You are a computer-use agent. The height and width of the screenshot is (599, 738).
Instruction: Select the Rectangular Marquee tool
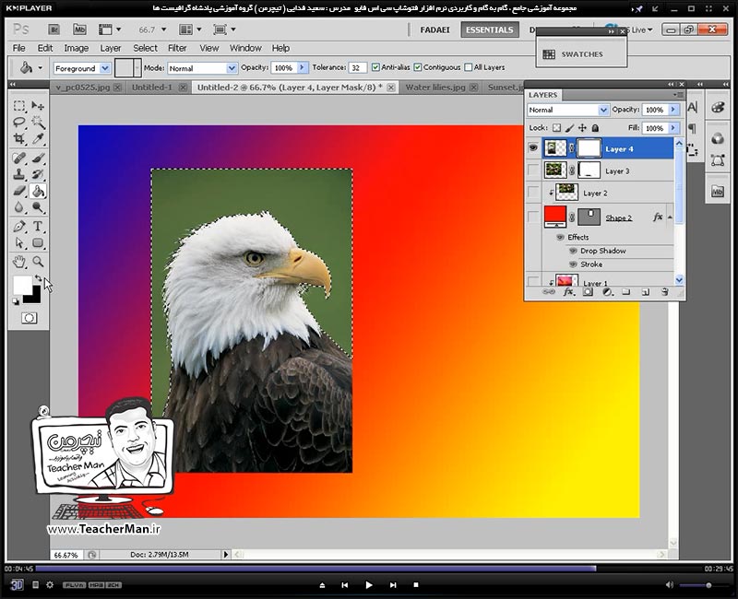pos(19,105)
